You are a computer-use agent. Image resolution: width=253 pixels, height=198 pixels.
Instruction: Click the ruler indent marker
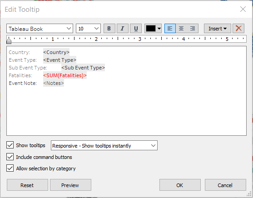pyautogui.click(x=9, y=40)
